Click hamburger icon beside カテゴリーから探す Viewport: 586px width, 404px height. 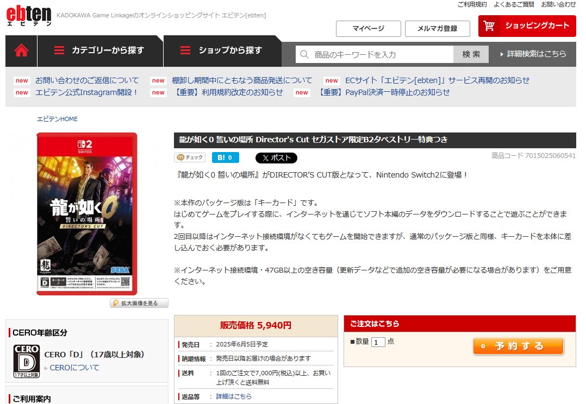[x=59, y=50]
